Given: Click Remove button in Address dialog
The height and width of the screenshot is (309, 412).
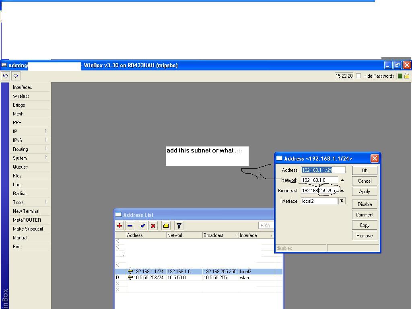Looking at the screenshot, I should pyautogui.click(x=365, y=236).
